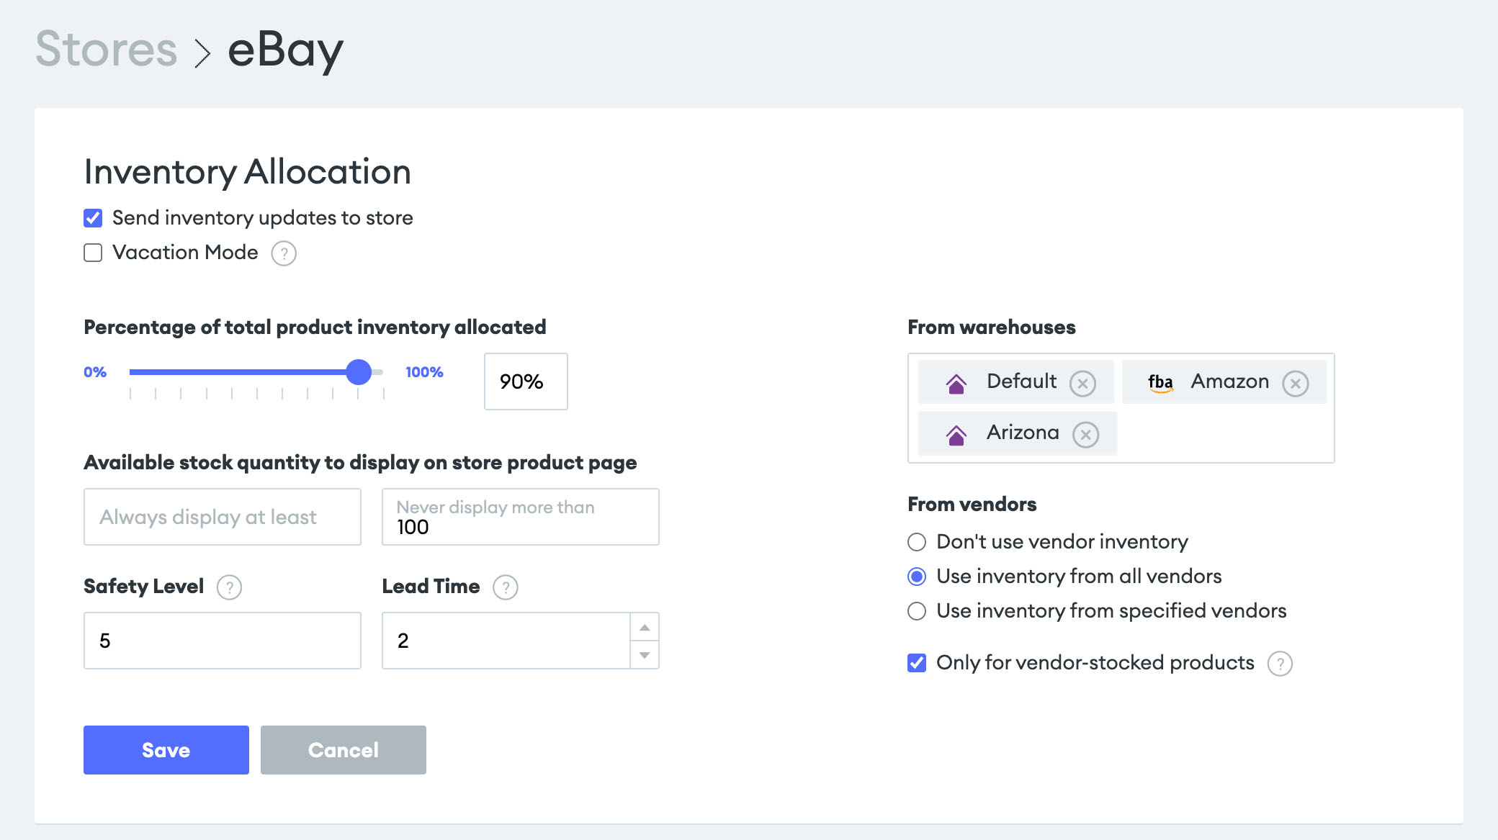The height and width of the screenshot is (840, 1498).
Task: Remove the Amazon fba warehouse
Action: (x=1296, y=384)
